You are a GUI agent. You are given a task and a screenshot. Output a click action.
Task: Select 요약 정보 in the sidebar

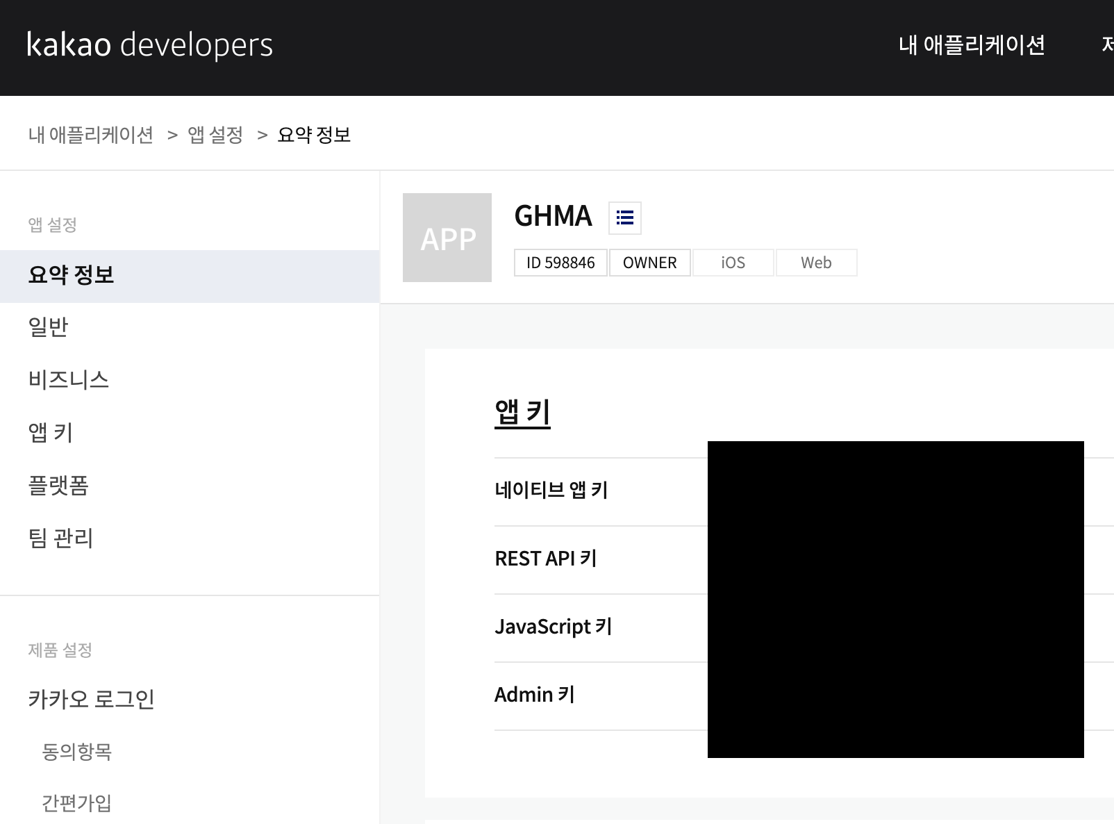click(x=190, y=276)
